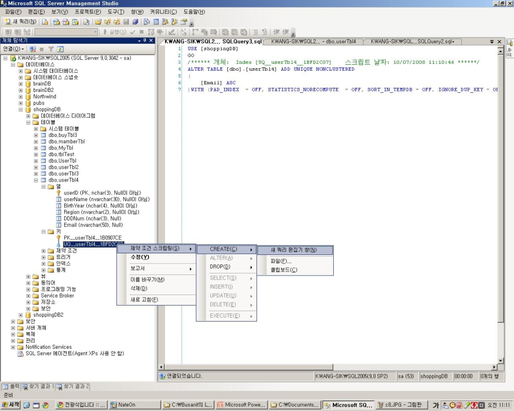514x411 pixels.
Task: Choose 이름 바꾸기(M) from the context menu
Action: tap(157, 280)
